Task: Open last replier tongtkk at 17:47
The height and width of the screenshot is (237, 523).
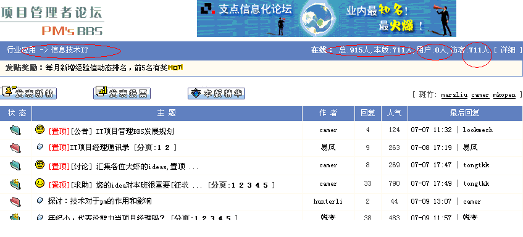Action: pyautogui.click(x=476, y=165)
